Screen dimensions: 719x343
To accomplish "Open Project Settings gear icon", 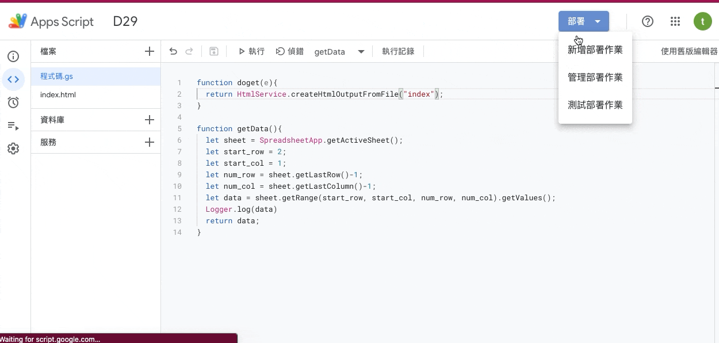I will click(13, 148).
